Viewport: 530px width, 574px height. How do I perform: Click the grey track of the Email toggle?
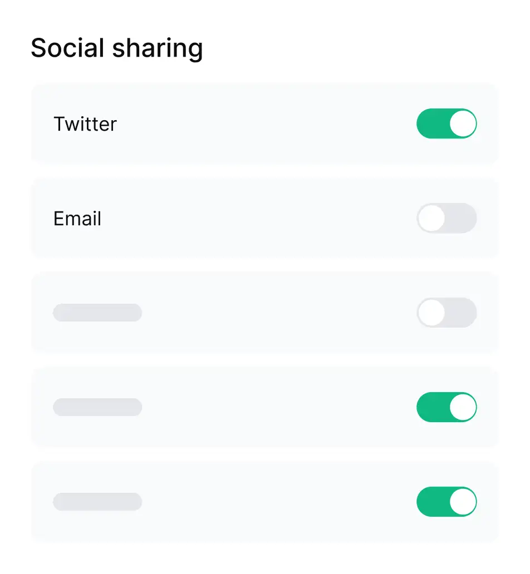463,218
